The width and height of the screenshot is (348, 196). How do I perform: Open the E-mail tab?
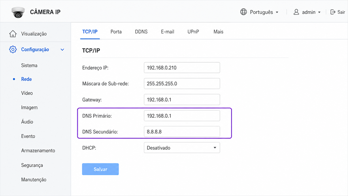(x=167, y=32)
